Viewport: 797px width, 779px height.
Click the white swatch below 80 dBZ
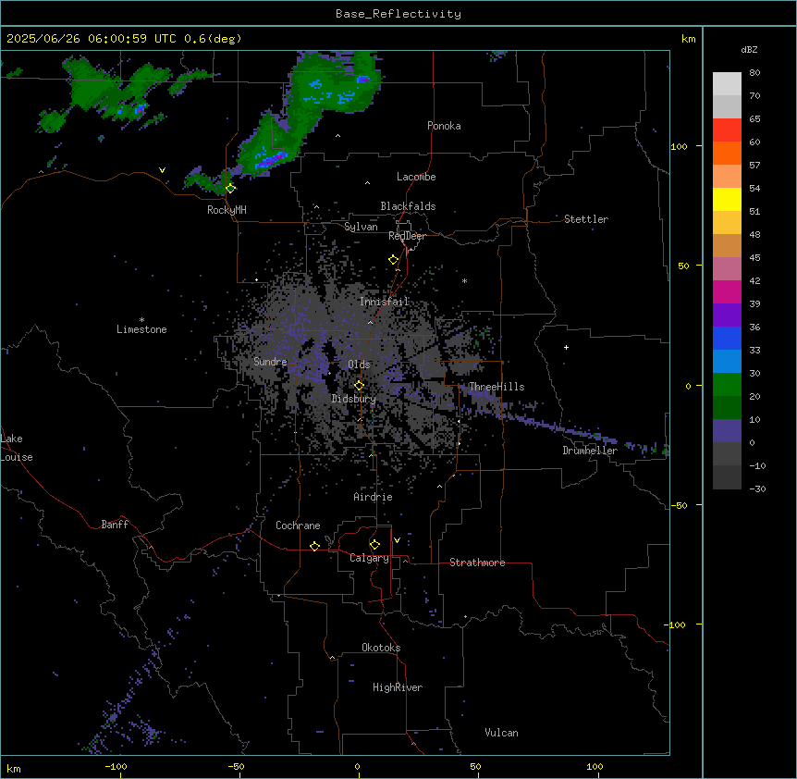(727, 84)
